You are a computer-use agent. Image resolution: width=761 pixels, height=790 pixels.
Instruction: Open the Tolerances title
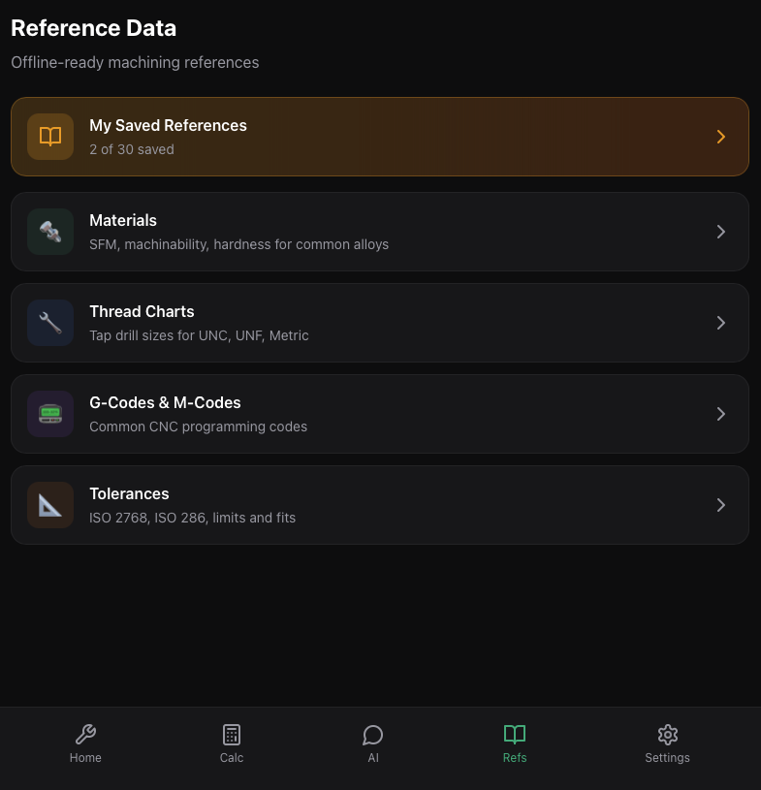[129, 494]
